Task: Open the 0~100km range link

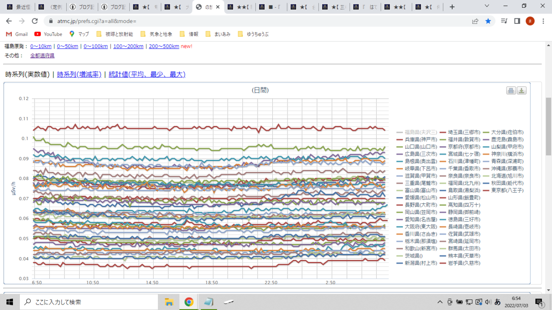Action: click(96, 46)
